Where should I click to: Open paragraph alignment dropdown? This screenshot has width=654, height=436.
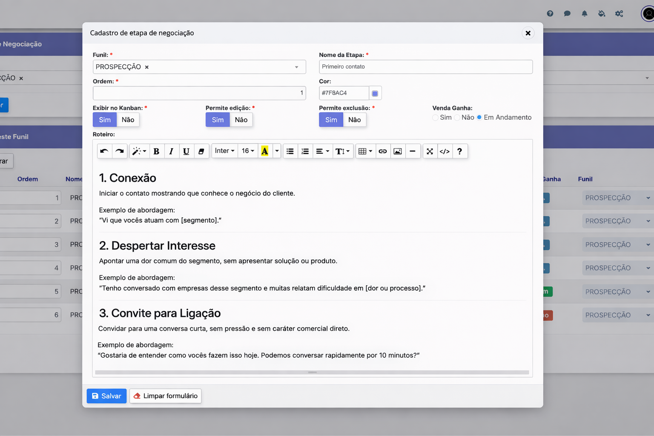click(x=322, y=151)
